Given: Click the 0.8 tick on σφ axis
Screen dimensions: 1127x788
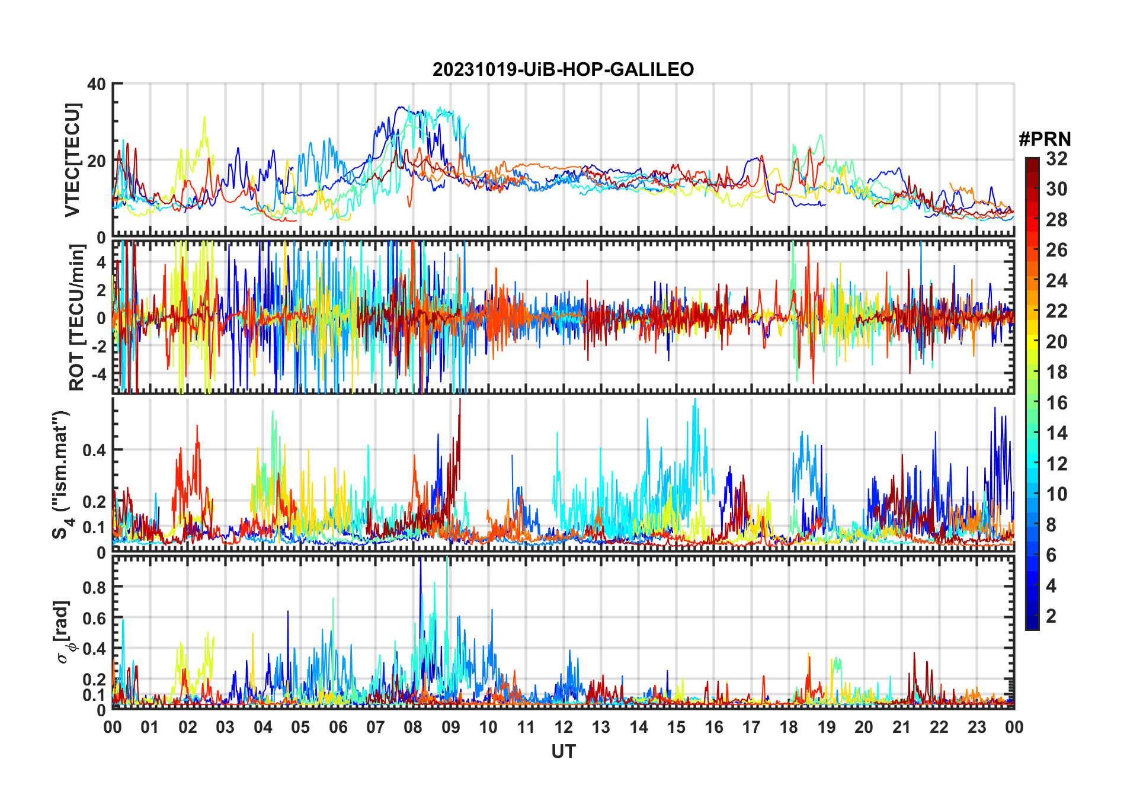Looking at the screenshot, I should pos(94,587).
